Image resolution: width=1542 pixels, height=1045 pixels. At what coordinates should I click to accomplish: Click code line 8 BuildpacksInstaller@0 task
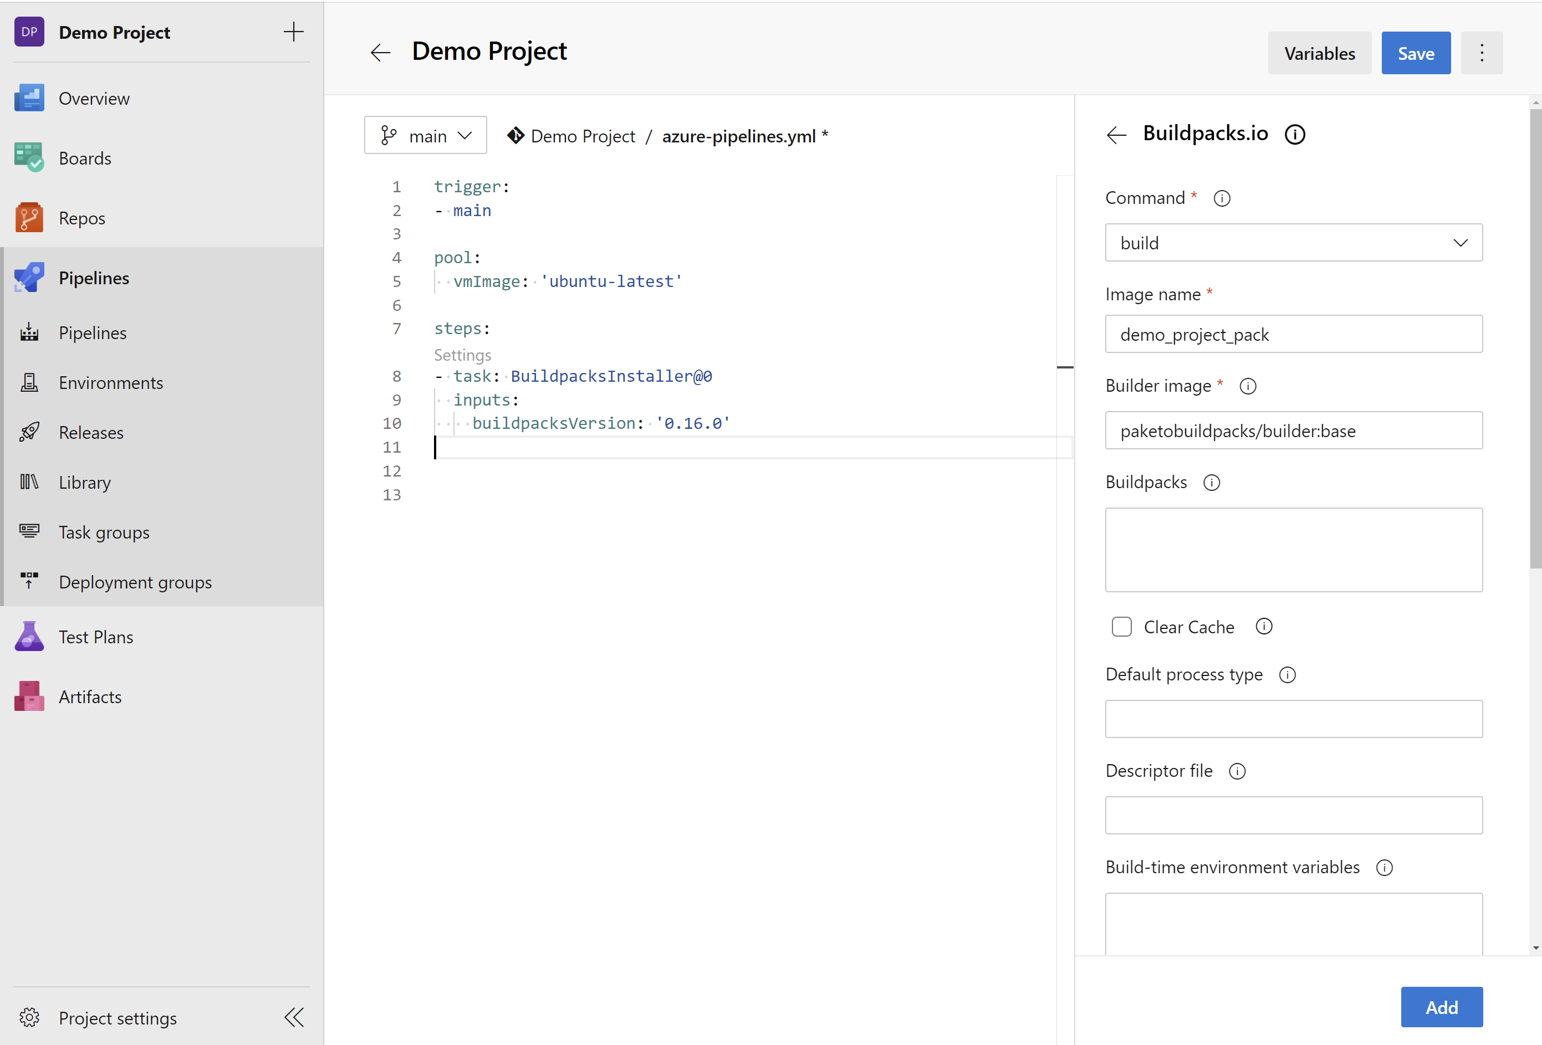click(573, 376)
